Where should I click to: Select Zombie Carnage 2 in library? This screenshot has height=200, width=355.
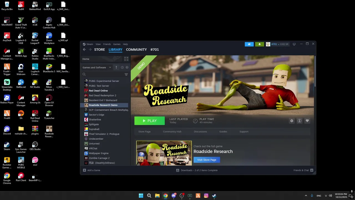click(x=99, y=158)
